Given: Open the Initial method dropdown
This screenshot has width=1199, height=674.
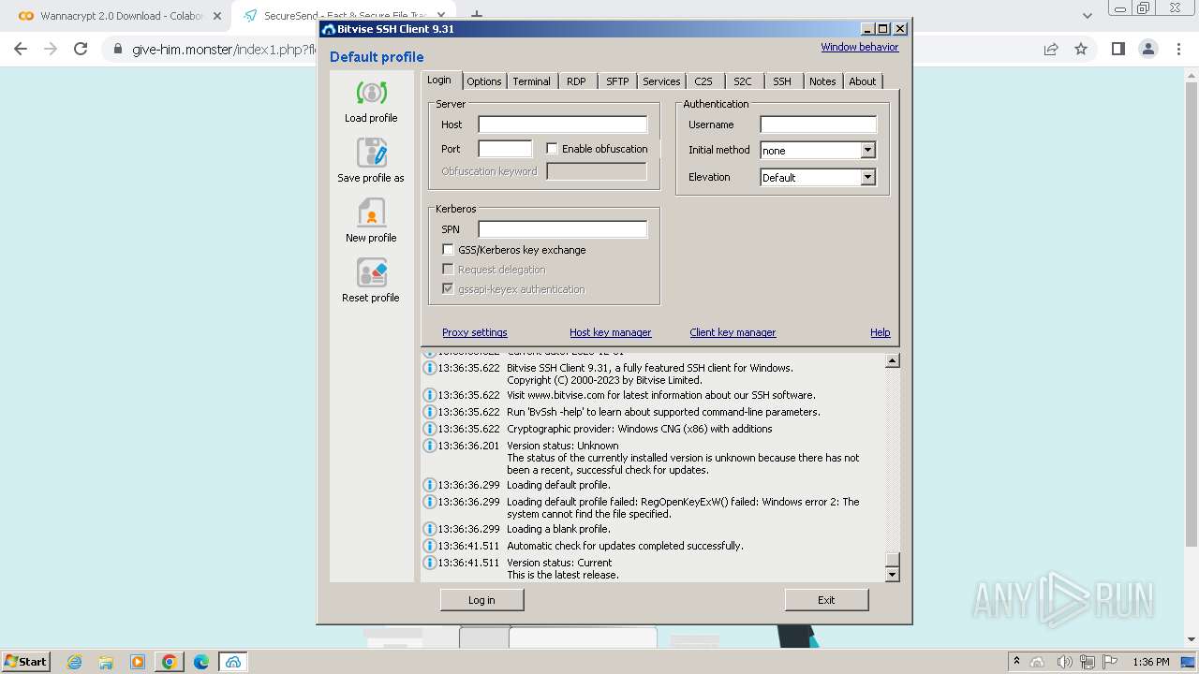Looking at the screenshot, I should tap(867, 150).
